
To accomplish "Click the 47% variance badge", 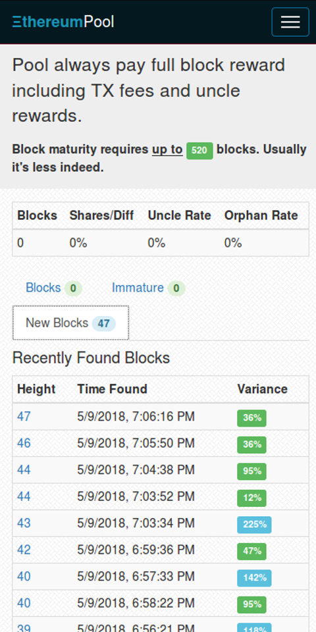I will tap(252, 551).
